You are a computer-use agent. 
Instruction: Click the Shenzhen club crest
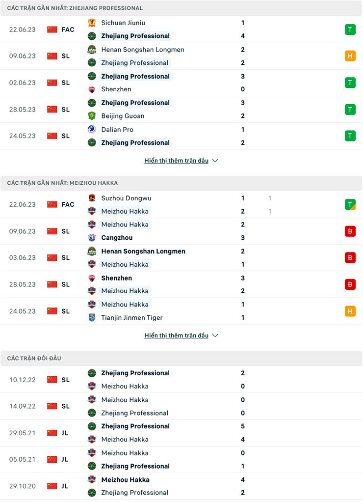[91, 89]
